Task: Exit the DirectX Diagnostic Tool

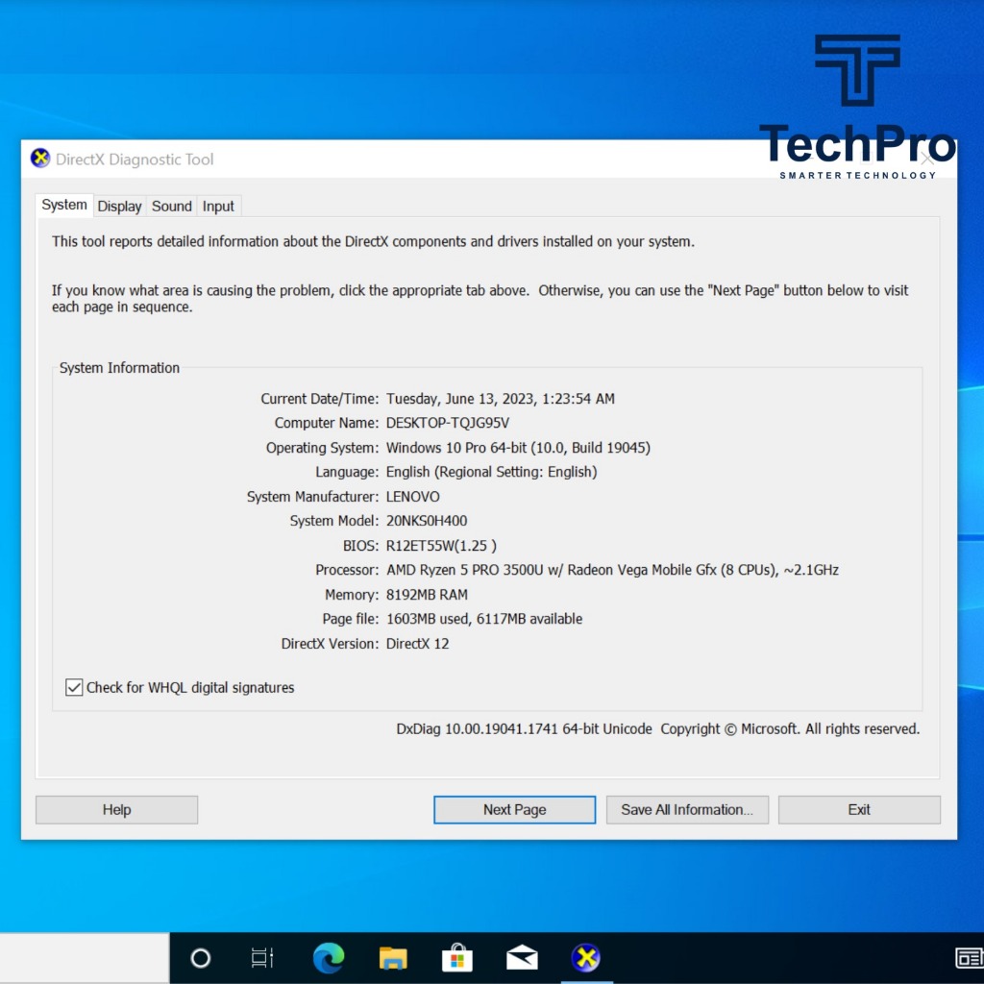Action: click(859, 809)
